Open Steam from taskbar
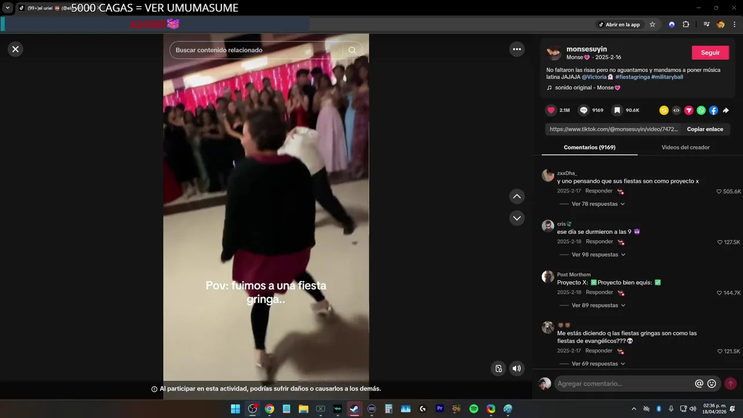The width and height of the screenshot is (743, 418). click(354, 409)
